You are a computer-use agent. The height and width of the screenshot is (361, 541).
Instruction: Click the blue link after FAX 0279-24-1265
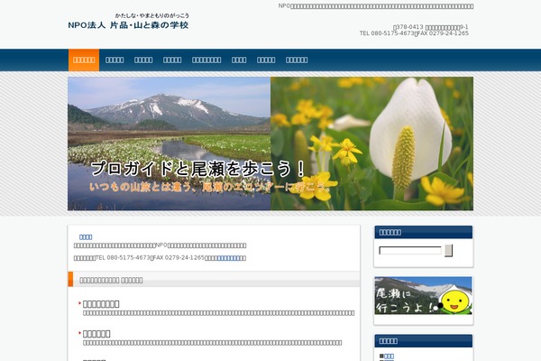tap(229, 258)
